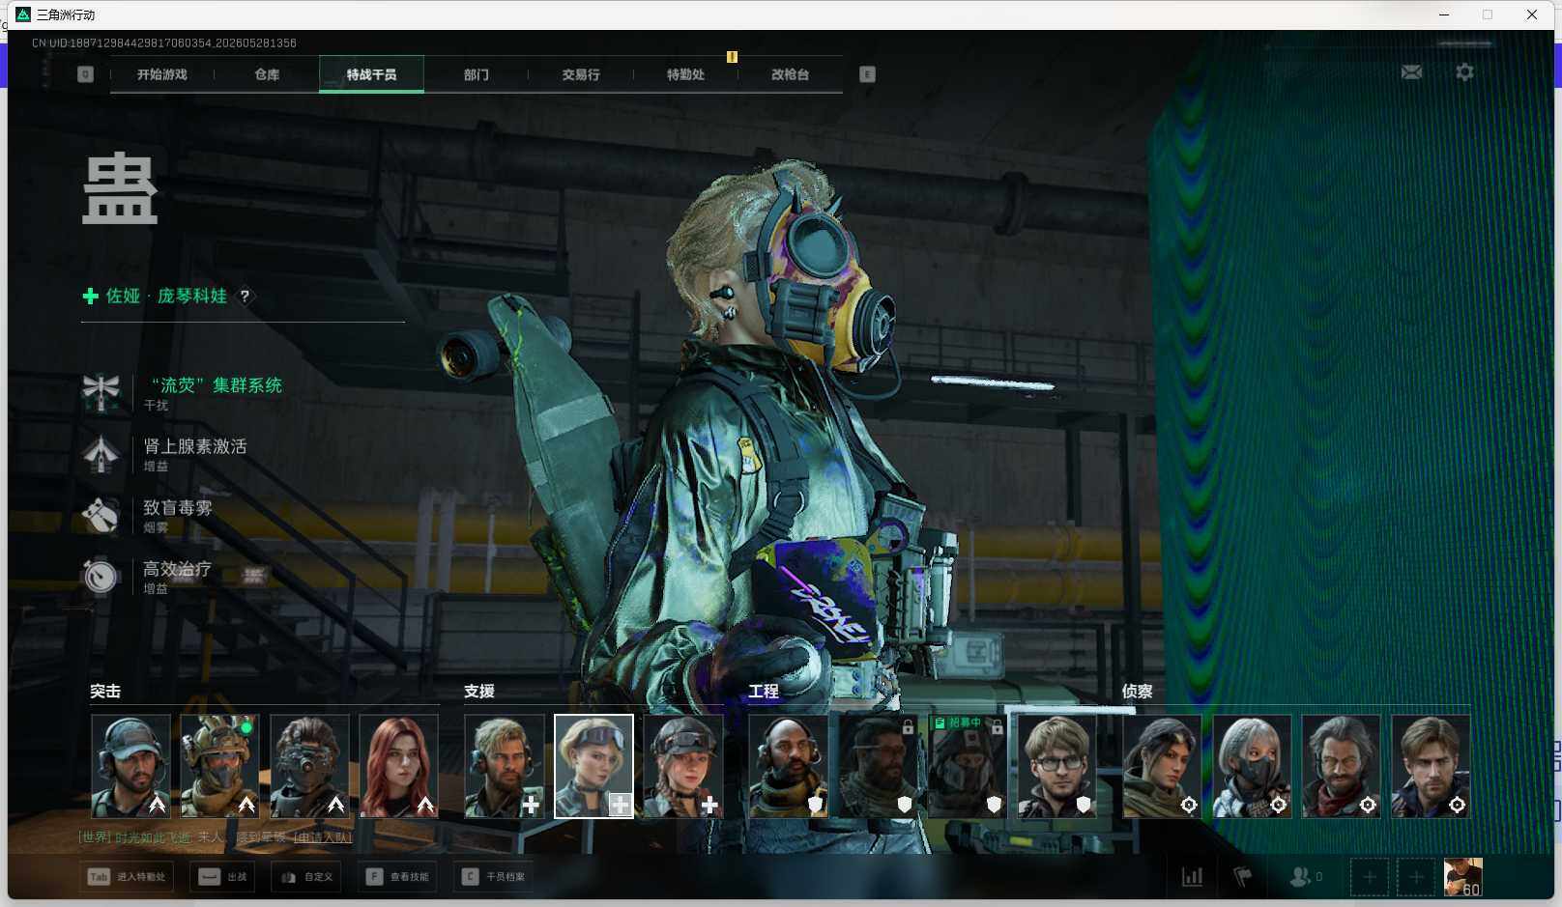Select the locked 工程 operator portrait
Image resolution: width=1562 pixels, height=907 pixels.
tap(879, 766)
